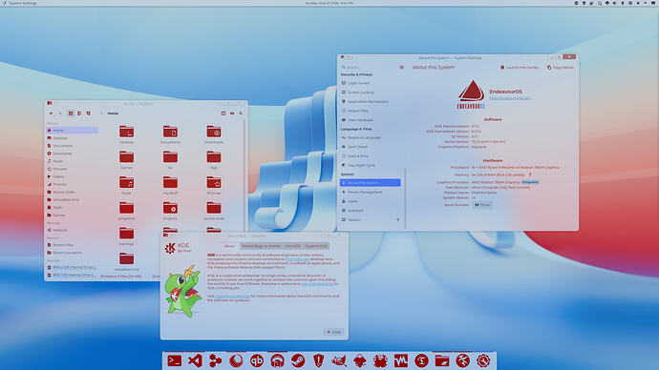Image resolution: width=659 pixels, height=370 pixels.
Task: Launch Steam from the dock
Action: [298, 360]
